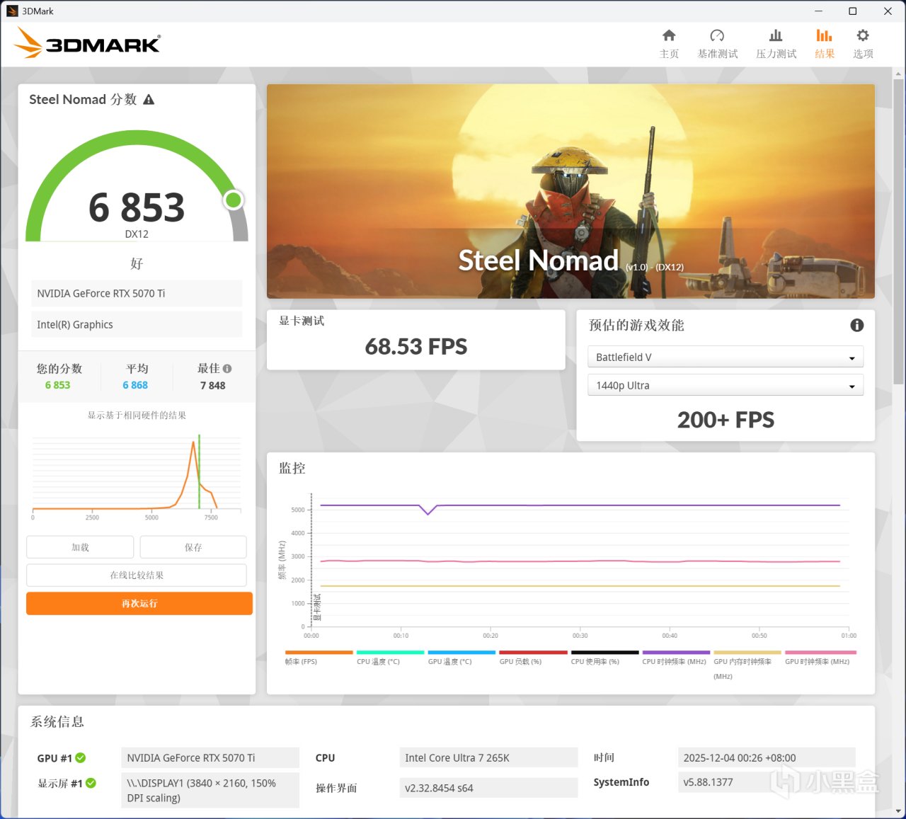Click the 3DMark logo in the header

(x=88, y=43)
